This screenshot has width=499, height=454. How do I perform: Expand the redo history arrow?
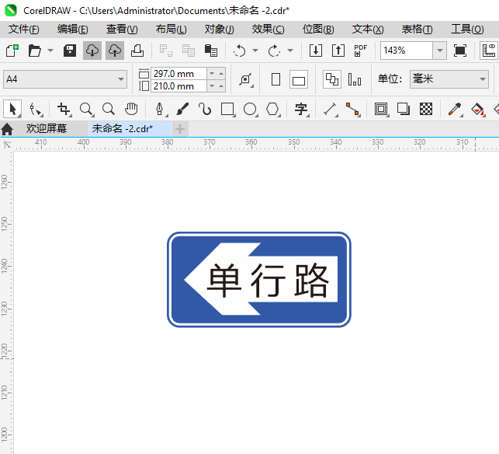click(x=290, y=51)
